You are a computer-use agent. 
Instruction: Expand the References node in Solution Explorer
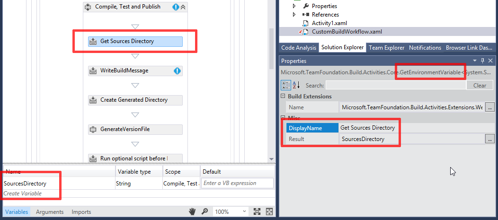[x=294, y=15]
